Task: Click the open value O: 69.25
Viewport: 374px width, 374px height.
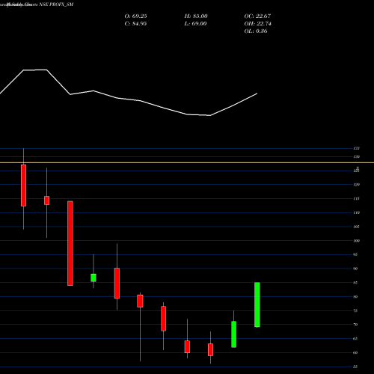Action: point(135,16)
